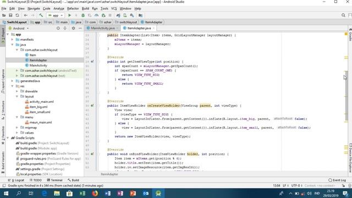The image size is (352, 198).
Task: Click the Back navigation arrow
Action: tap(26, 15)
